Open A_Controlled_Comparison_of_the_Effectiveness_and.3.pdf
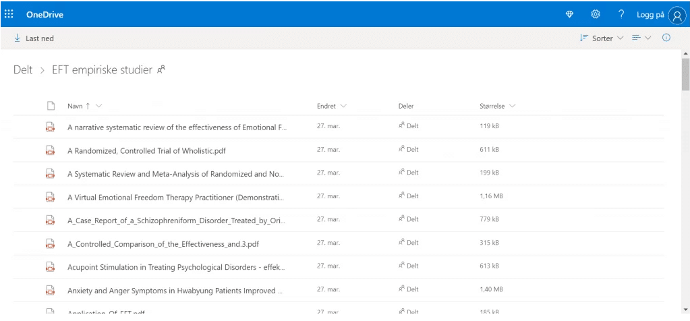This screenshot has width=690, height=321. [163, 244]
